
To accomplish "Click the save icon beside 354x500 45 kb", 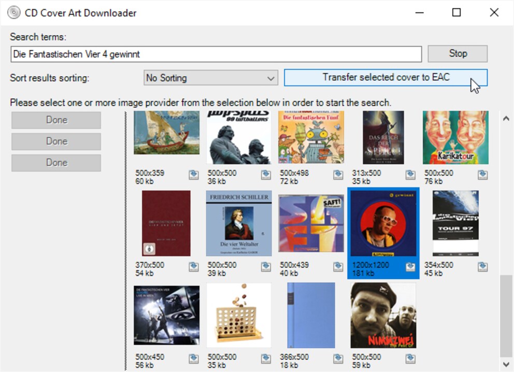I will 482,267.
